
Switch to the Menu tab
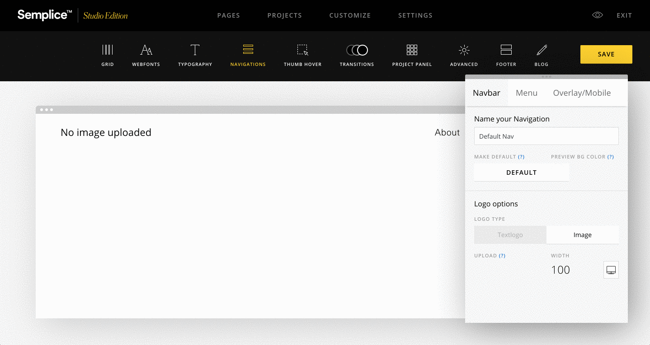coord(527,93)
